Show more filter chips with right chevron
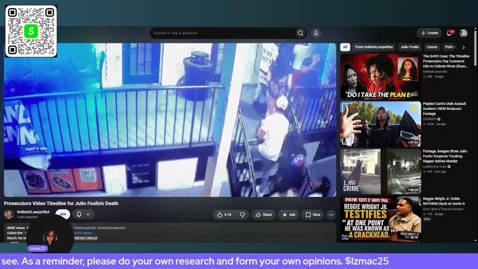The image size is (478, 269). pyautogui.click(x=463, y=47)
